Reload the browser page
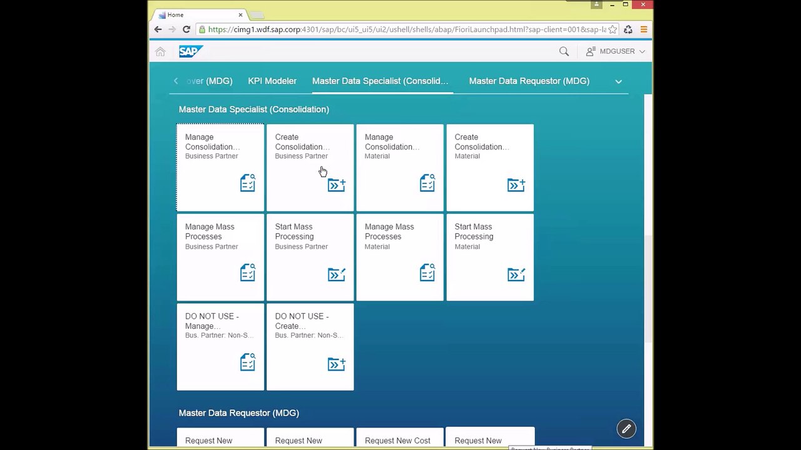 [x=186, y=29]
